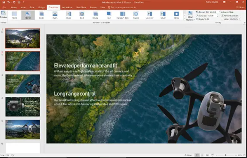Select the Flash transition
Image resolution: width=247 pixels, height=158 pixels.
(176, 15)
